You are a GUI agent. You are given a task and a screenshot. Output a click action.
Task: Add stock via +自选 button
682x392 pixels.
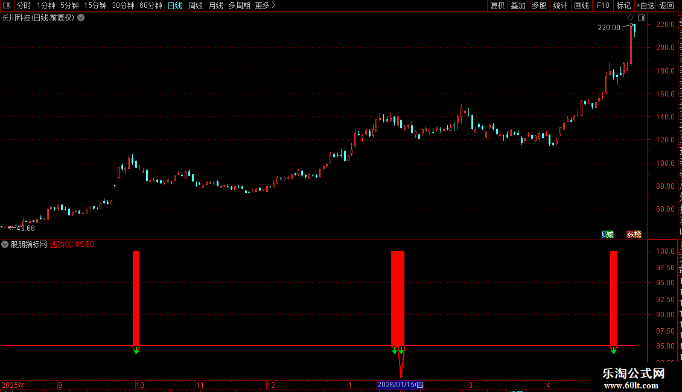click(645, 5)
